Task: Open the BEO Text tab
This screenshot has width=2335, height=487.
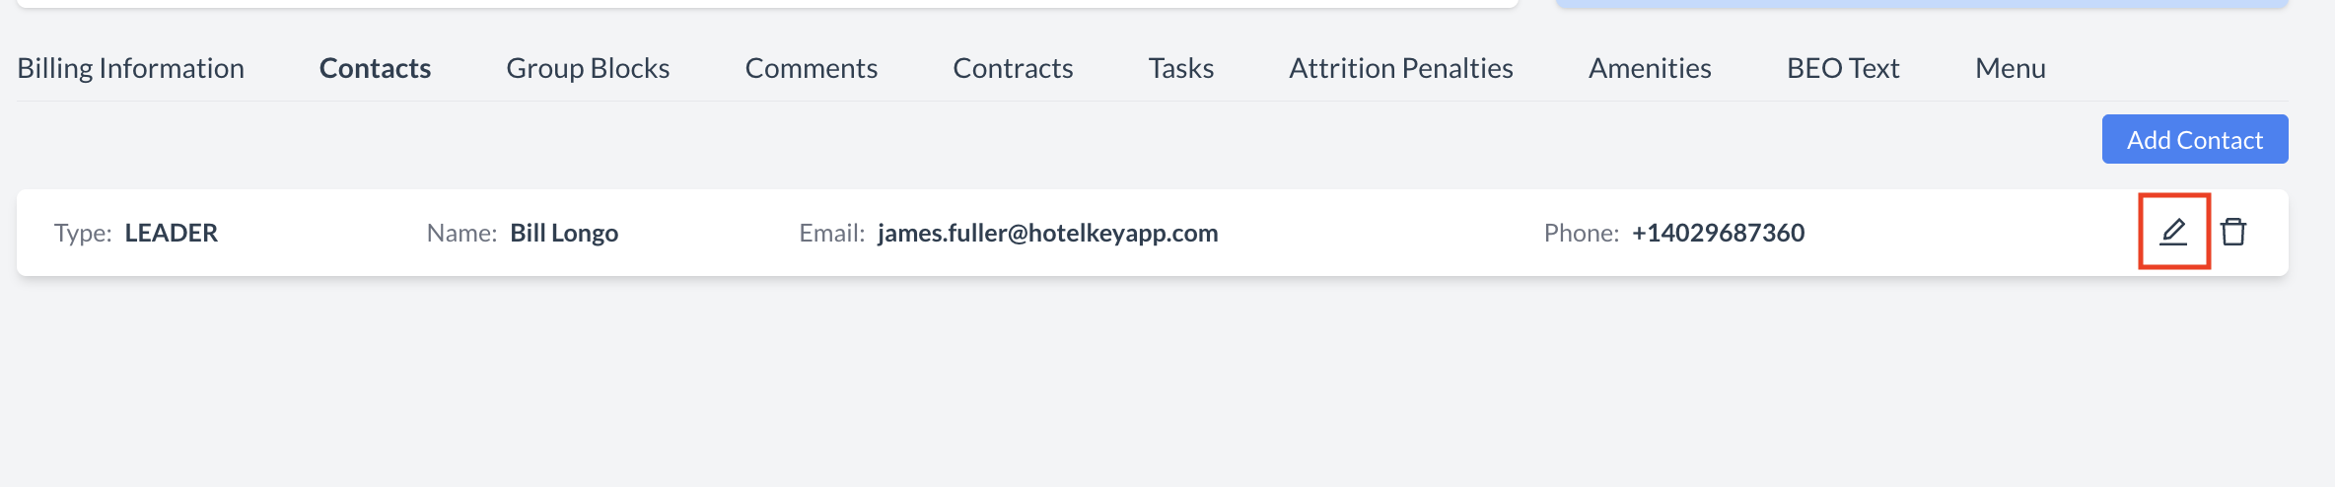Action: pos(1843,68)
